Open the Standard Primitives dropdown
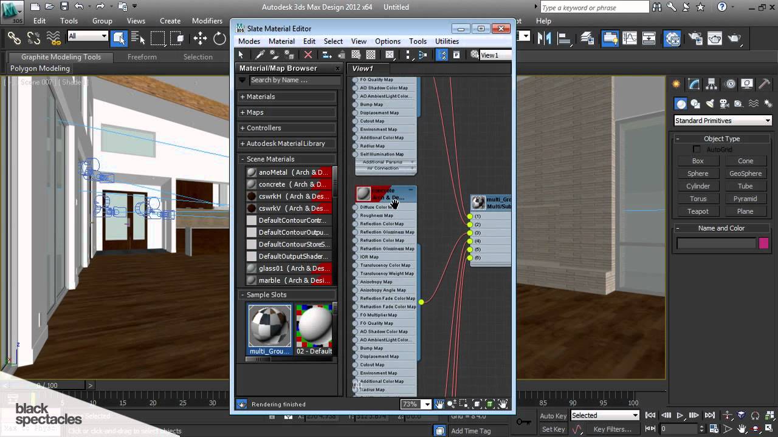Image resolution: width=778 pixels, height=437 pixels. pyautogui.click(x=722, y=121)
